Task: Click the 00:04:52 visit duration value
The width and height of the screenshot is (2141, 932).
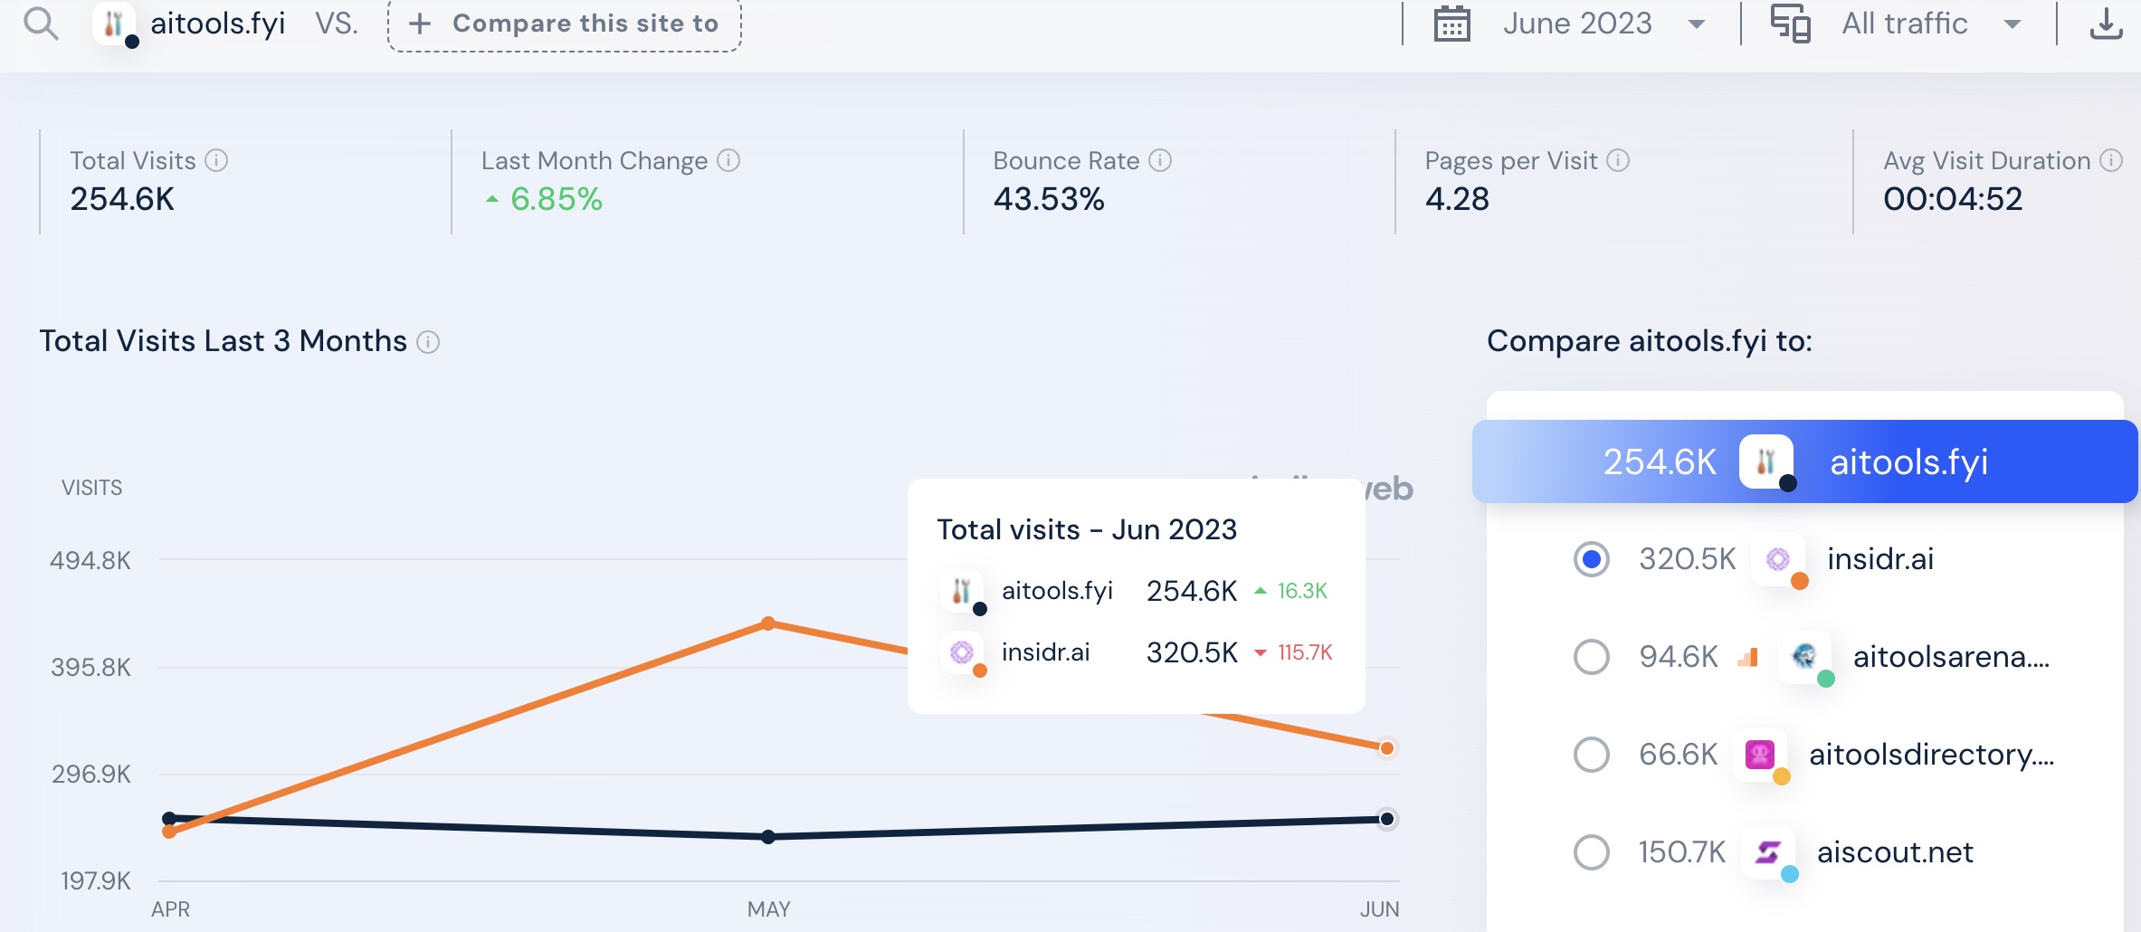Action: pyautogui.click(x=1953, y=199)
